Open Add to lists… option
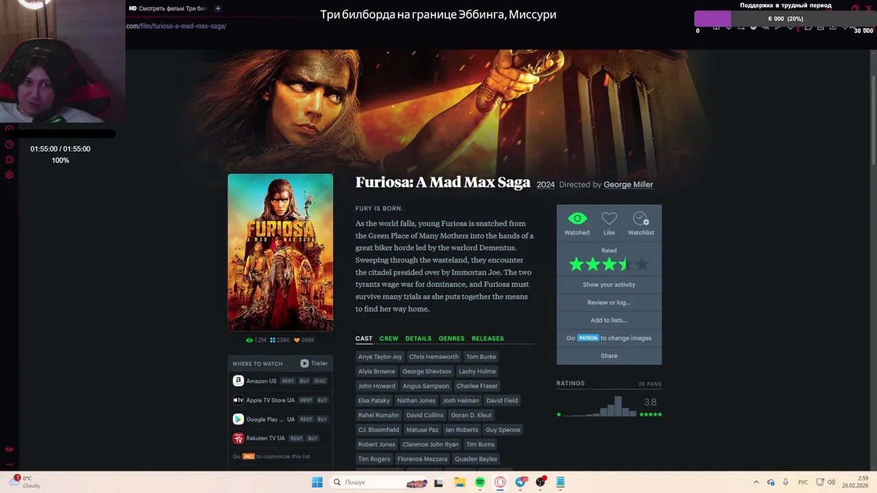This screenshot has height=493, width=877. coord(609,320)
